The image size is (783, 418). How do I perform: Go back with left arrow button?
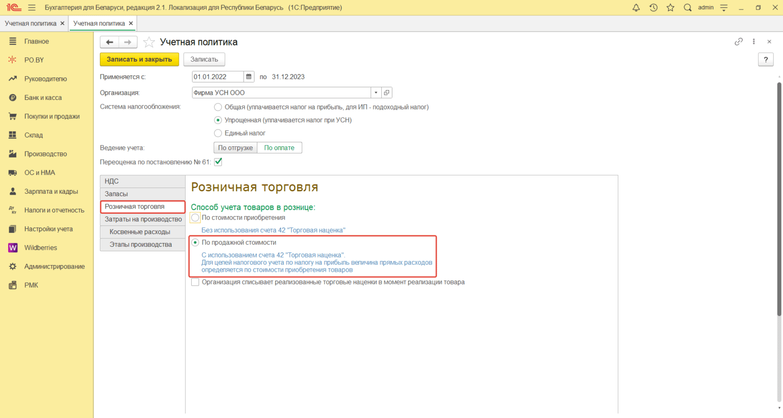point(110,42)
